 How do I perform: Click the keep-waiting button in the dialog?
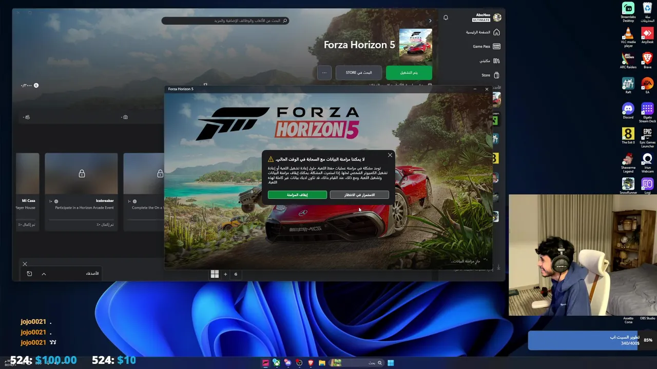359,195
